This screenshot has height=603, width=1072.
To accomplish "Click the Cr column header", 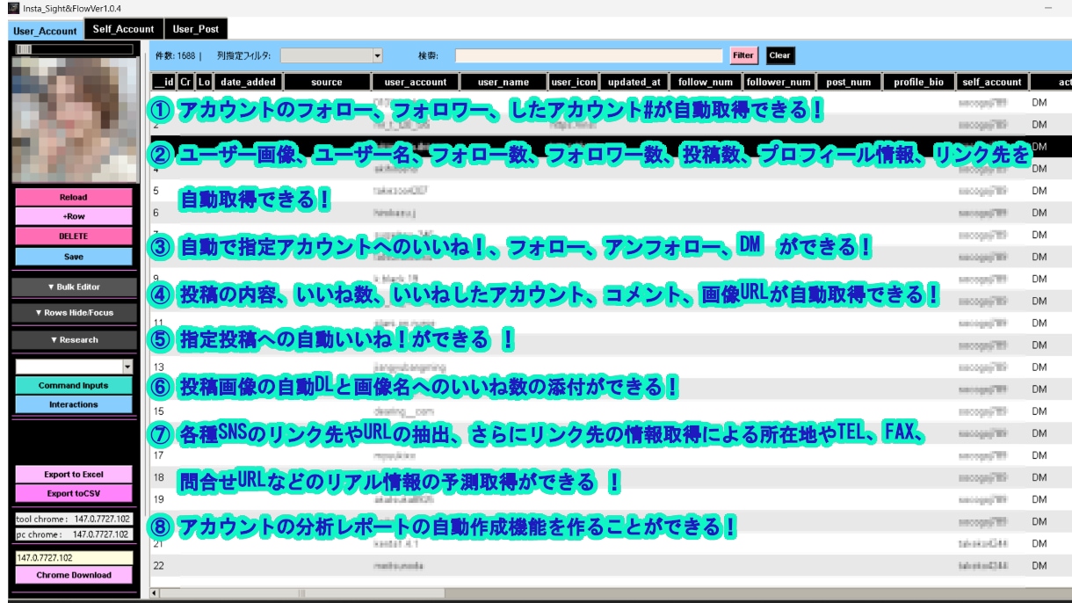I will click(x=185, y=82).
